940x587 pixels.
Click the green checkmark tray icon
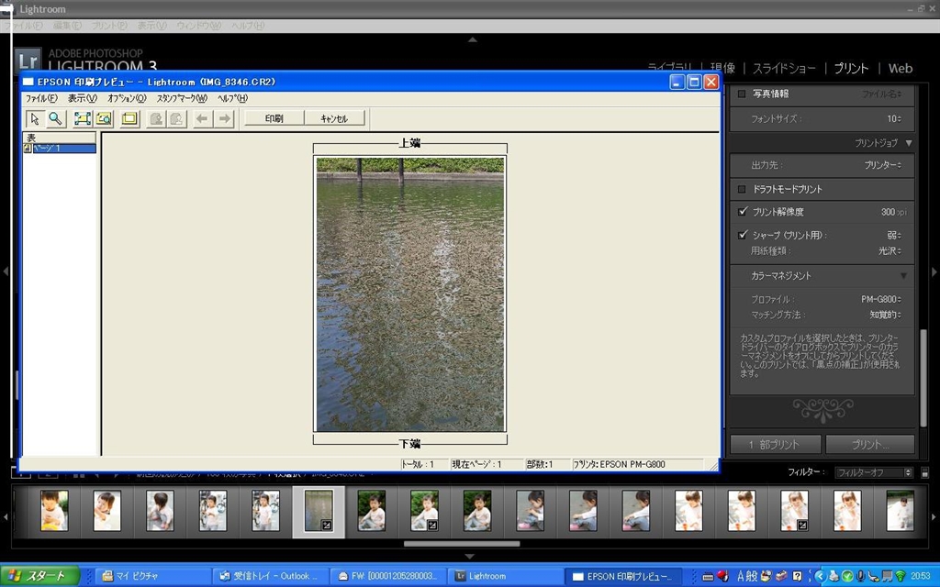click(847, 576)
